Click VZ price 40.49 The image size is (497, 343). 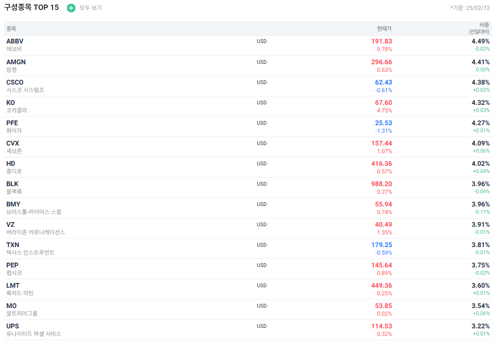[x=384, y=224]
